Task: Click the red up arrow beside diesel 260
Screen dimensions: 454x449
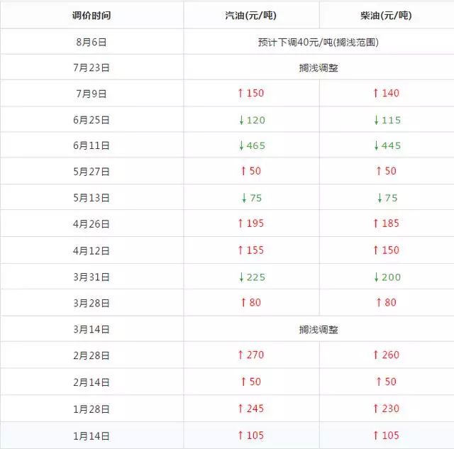Action: (x=377, y=355)
